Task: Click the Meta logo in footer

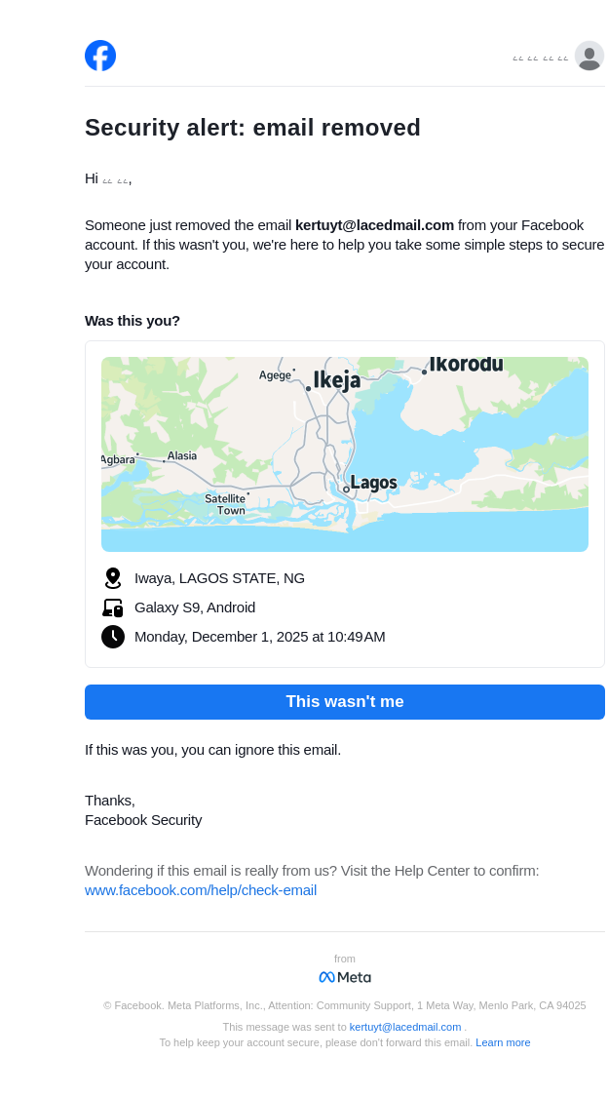Action: tap(345, 977)
